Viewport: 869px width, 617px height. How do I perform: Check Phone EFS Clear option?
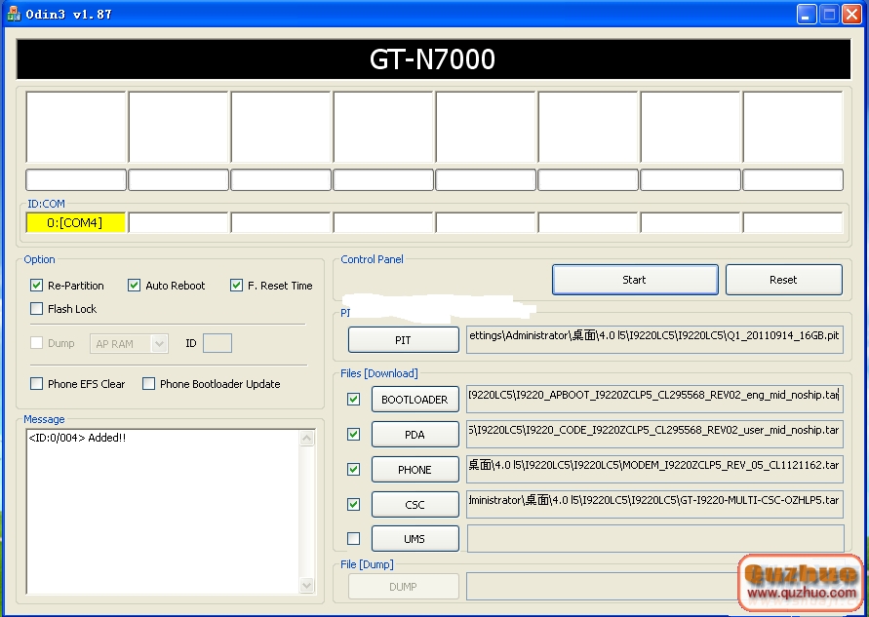click(37, 384)
